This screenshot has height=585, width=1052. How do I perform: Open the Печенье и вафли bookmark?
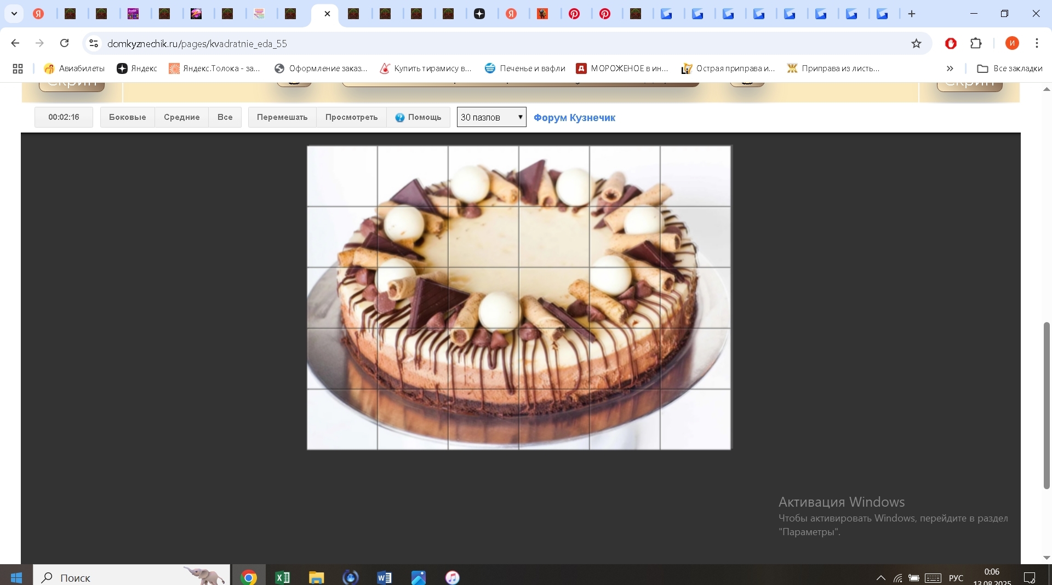click(x=525, y=68)
